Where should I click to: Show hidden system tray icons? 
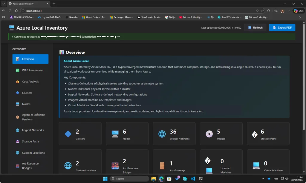pos(263,179)
